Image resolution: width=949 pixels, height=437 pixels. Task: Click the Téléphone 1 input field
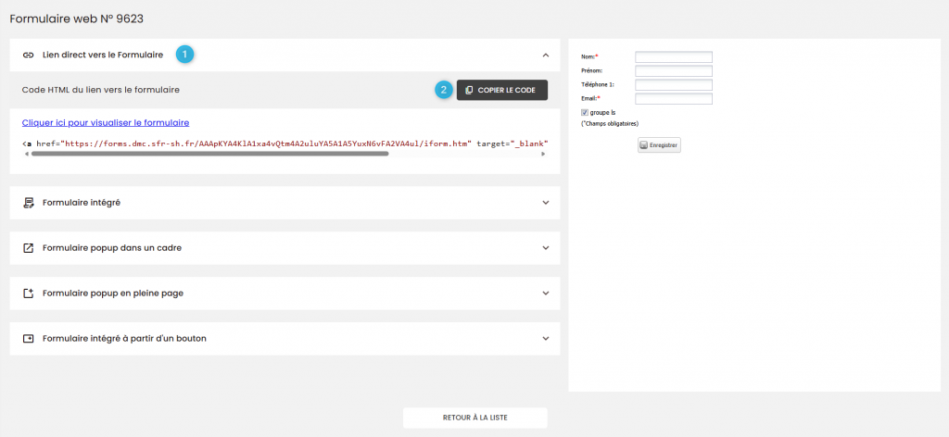tap(674, 84)
